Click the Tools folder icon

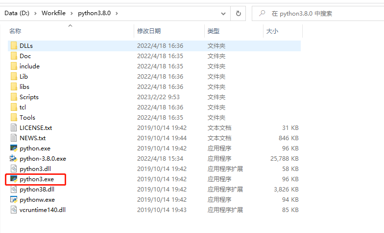14,117
